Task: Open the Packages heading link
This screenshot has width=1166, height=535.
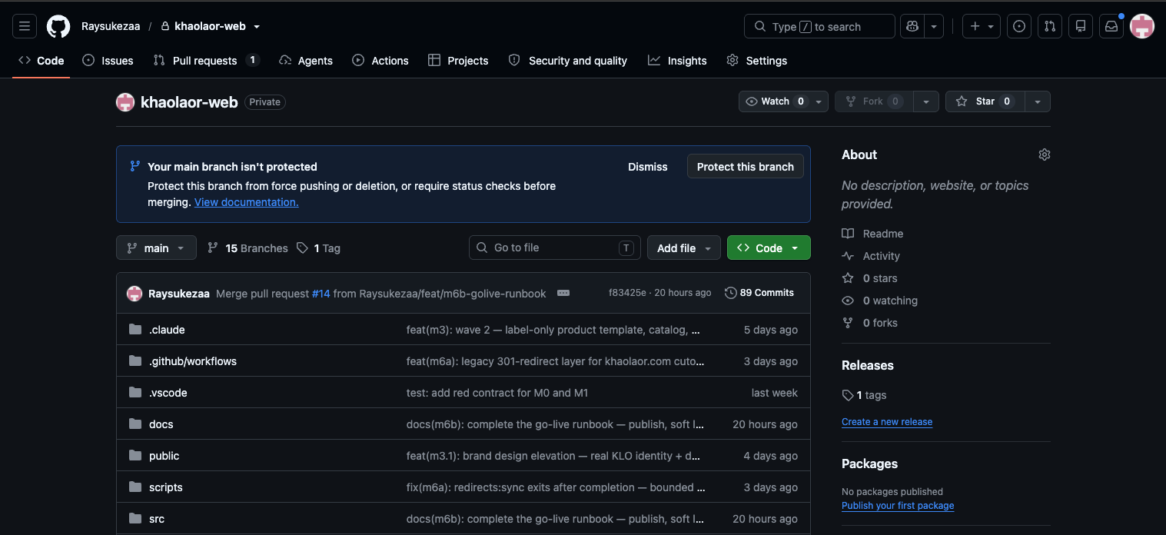Action: pos(869,464)
